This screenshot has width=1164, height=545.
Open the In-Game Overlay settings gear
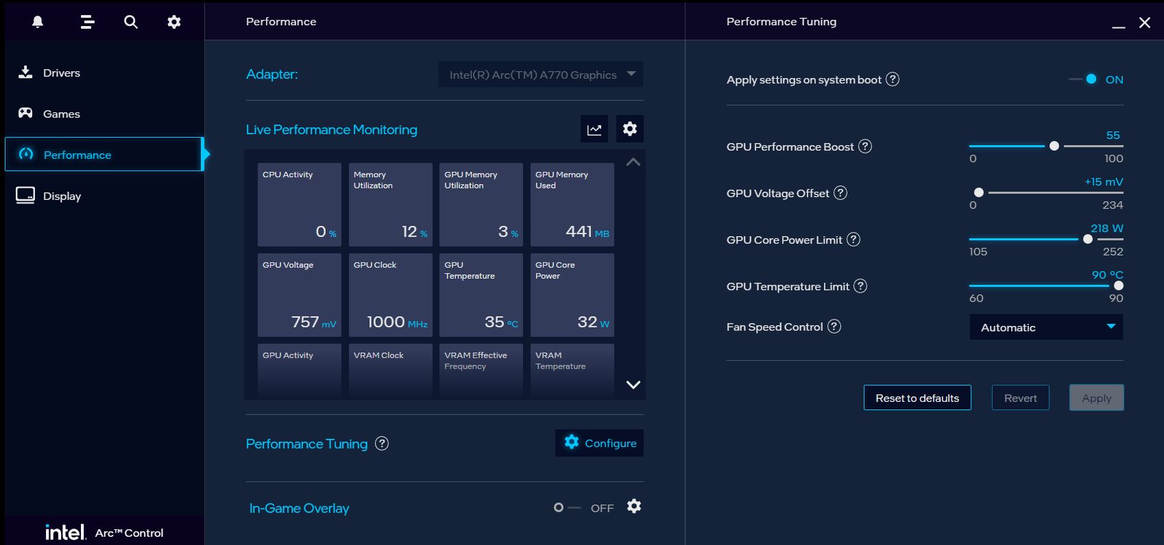tap(634, 507)
